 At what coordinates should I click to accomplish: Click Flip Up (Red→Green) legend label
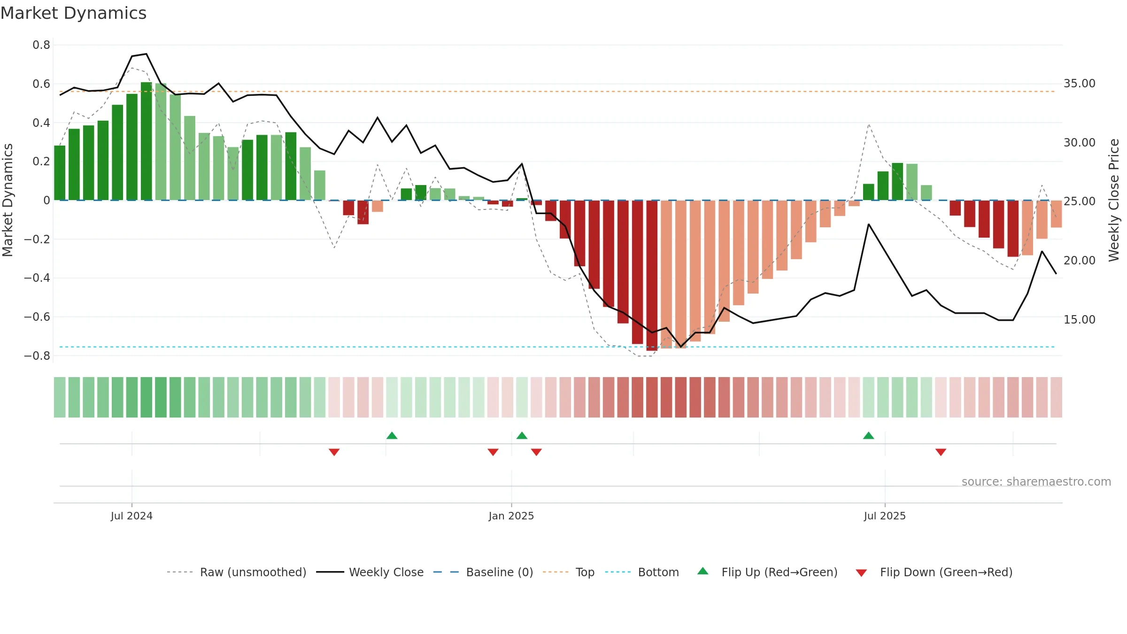tap(780, 572)
